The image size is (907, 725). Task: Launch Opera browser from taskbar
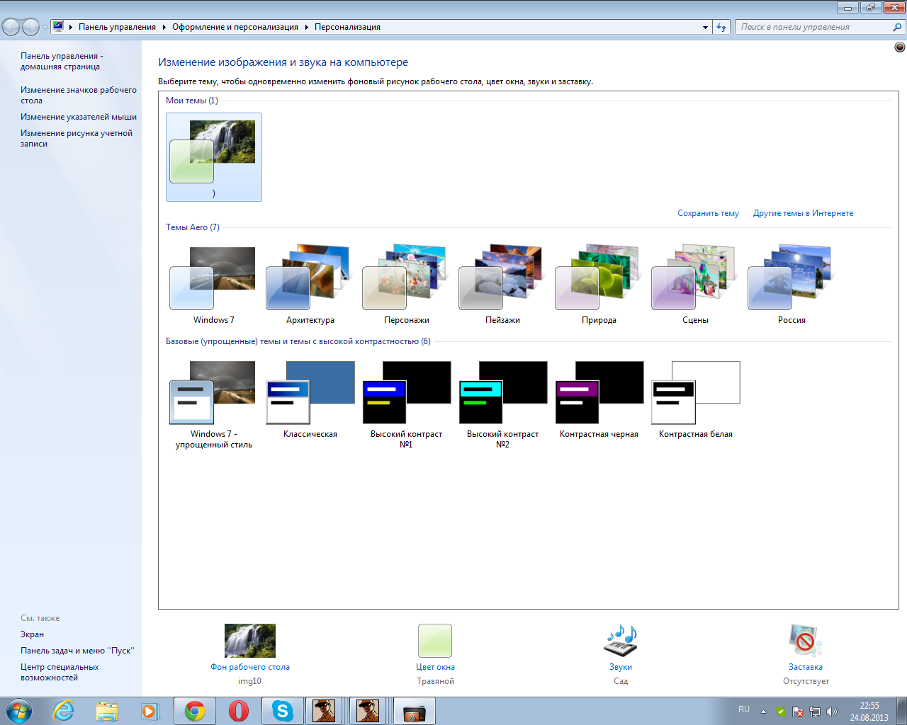239,711
